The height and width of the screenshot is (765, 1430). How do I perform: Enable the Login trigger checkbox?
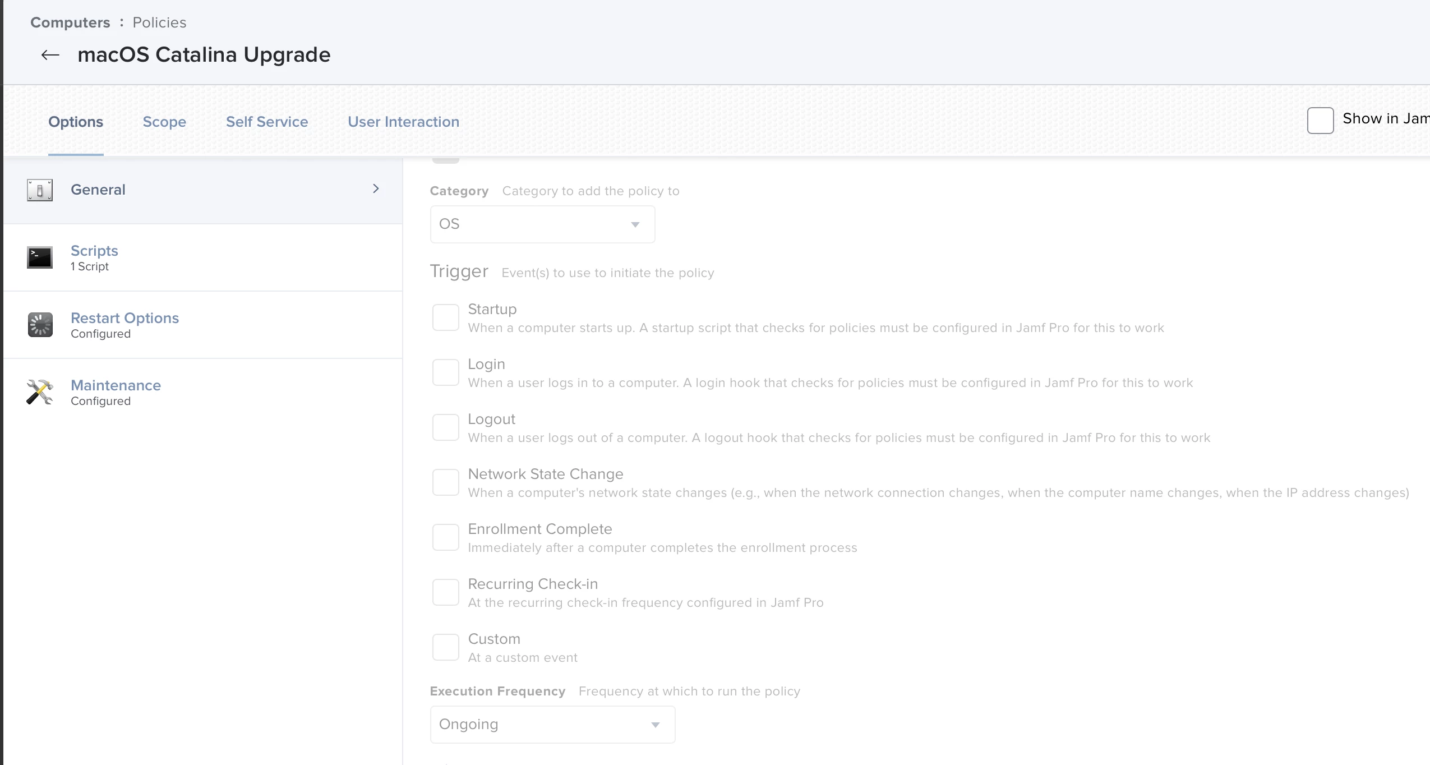446,372
